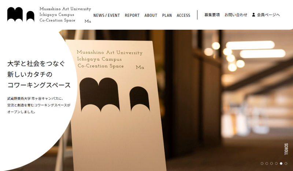The height and width of the screenshot is (171, 293).
Task: Open the 募集要項 link
Action: coord(212,15)
